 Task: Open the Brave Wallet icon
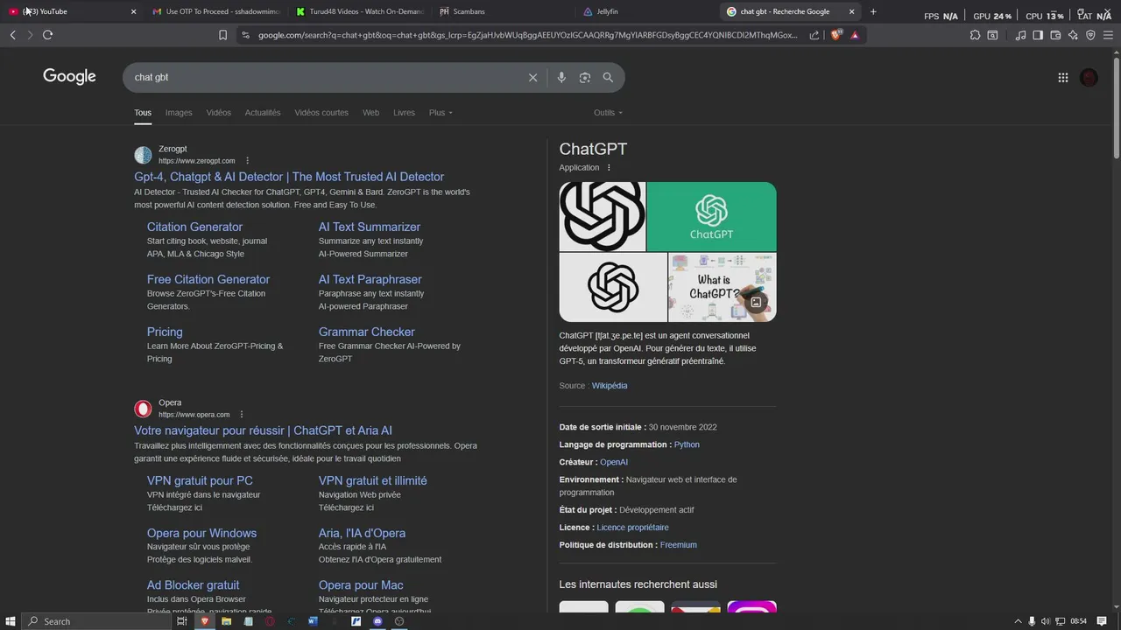[1055, 35]
